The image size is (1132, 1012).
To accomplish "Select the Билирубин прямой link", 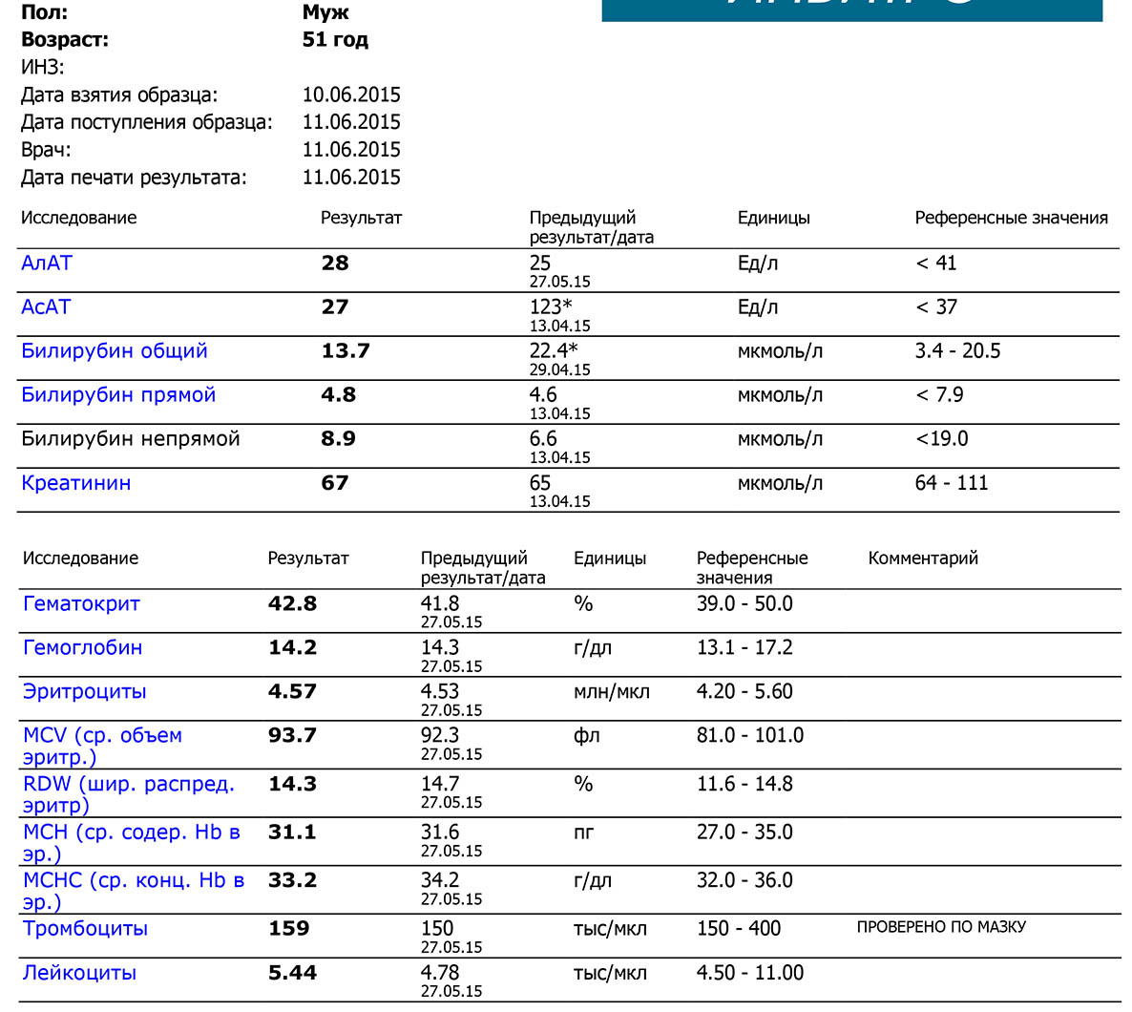I will click(x=118, y=395).
